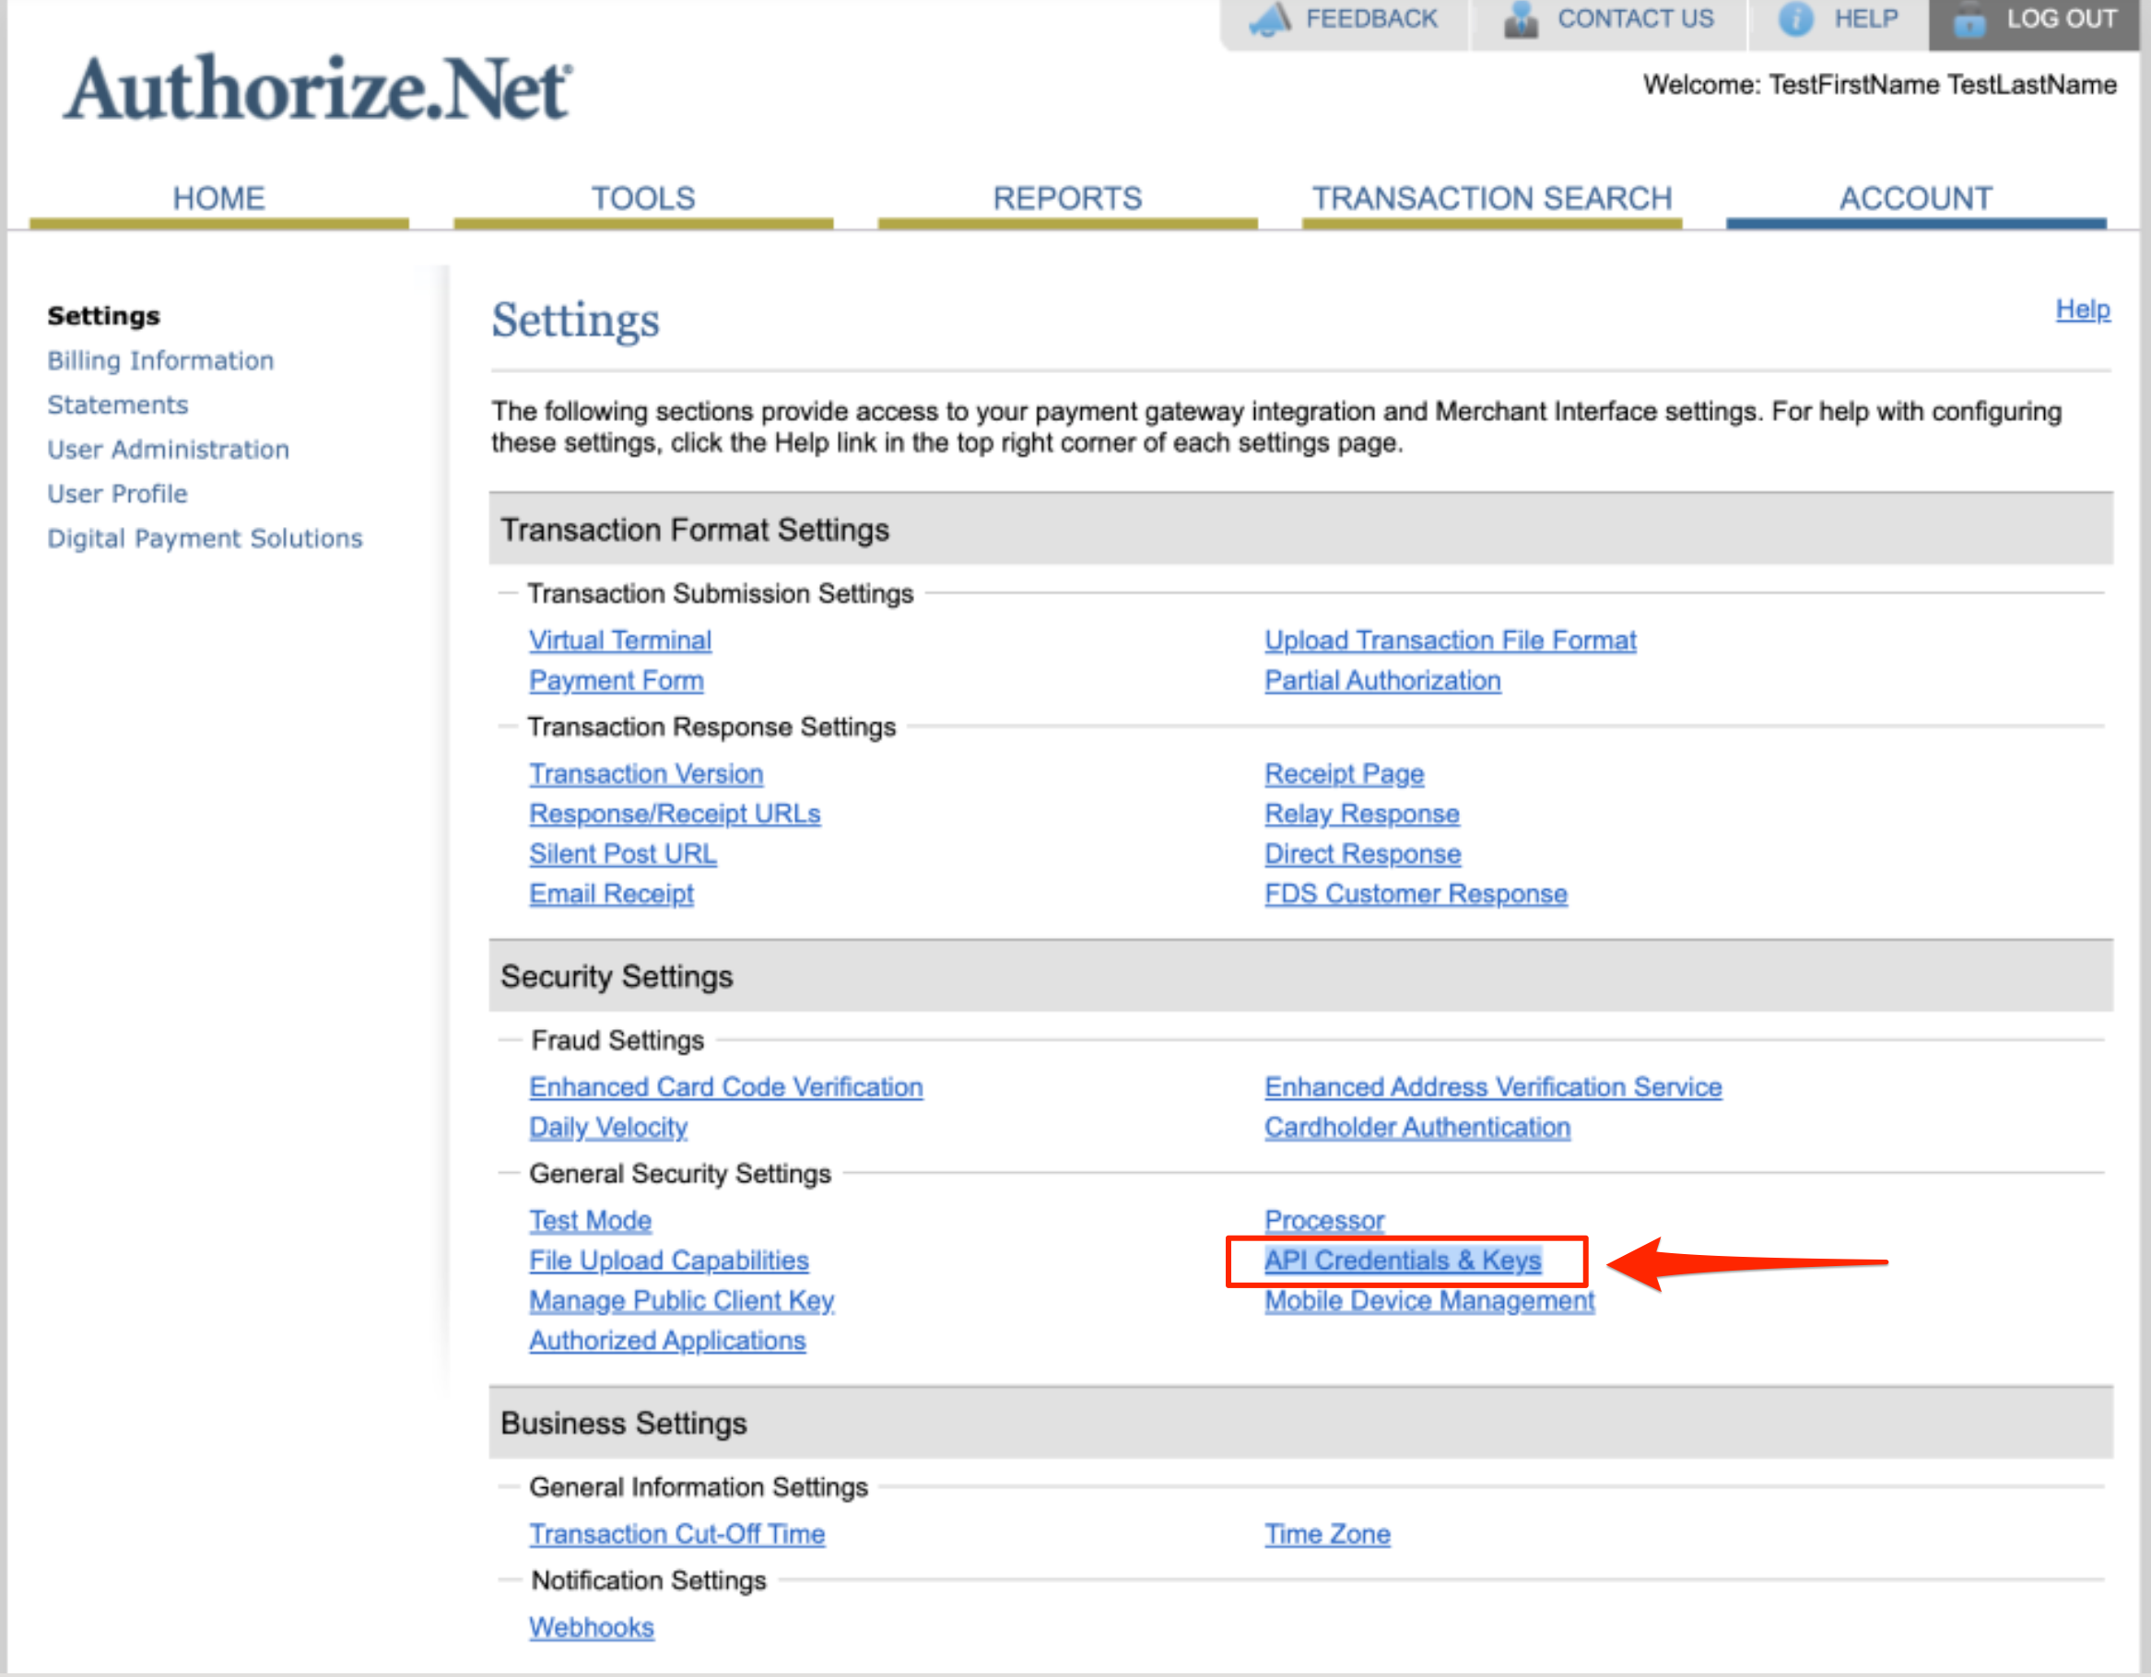This screenshot has width=2151, height=1677.
Task: Open Billing Information in the sidebar
Action: (160, 360)
